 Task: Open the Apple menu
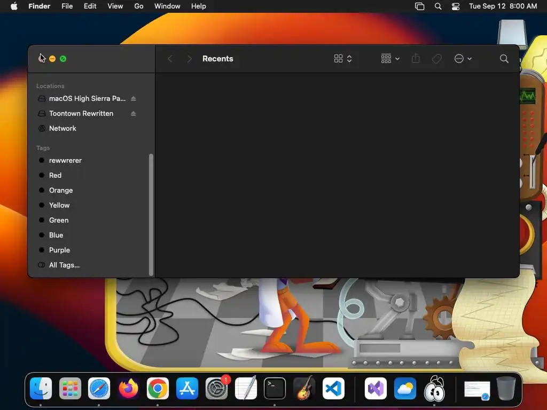[14, 6]
